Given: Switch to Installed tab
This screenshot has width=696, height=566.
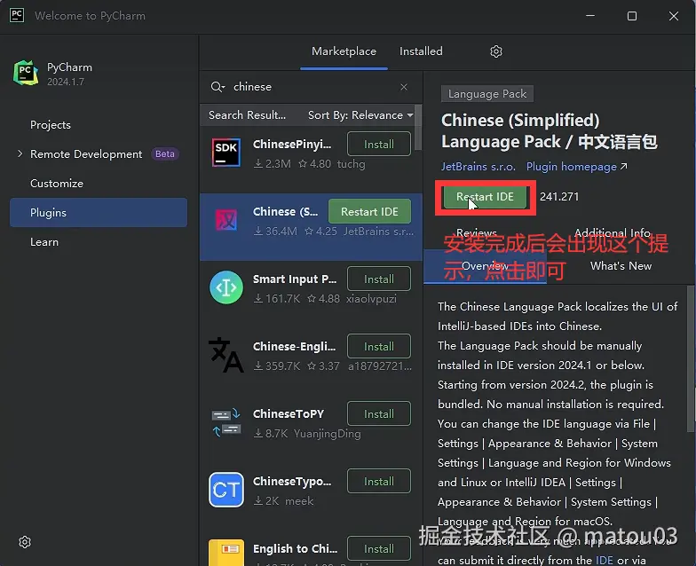Looking at the screenshot, I should pos(421,51).
